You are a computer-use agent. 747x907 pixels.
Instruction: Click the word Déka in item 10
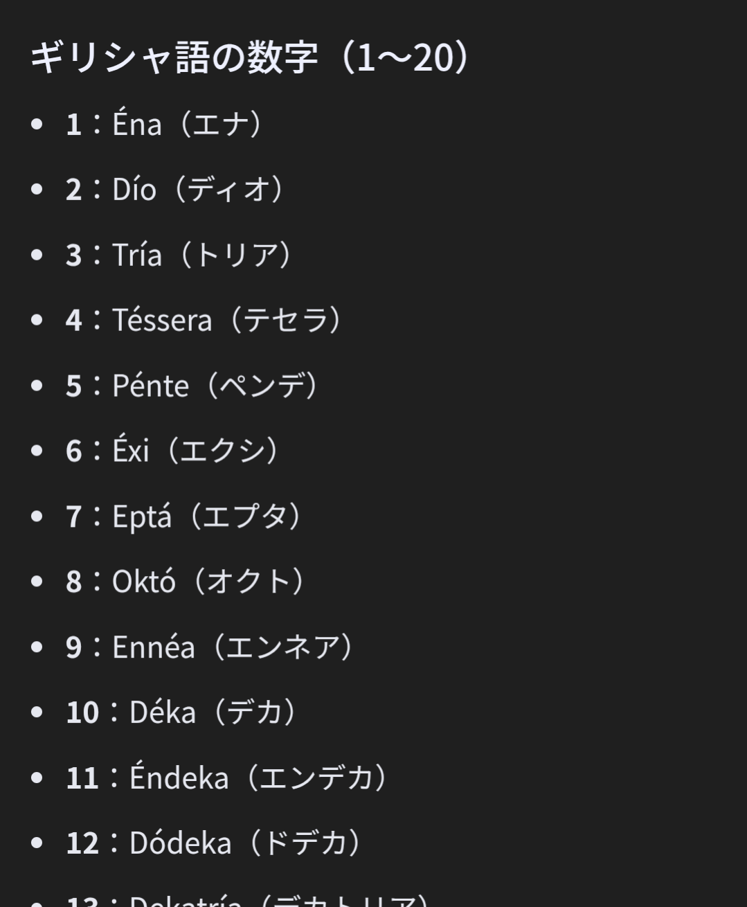pos(162,712)
